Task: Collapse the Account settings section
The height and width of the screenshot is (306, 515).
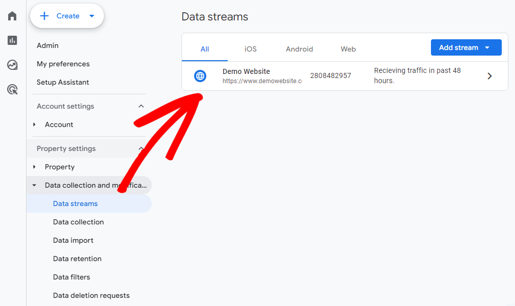Action: coord(141,106)
